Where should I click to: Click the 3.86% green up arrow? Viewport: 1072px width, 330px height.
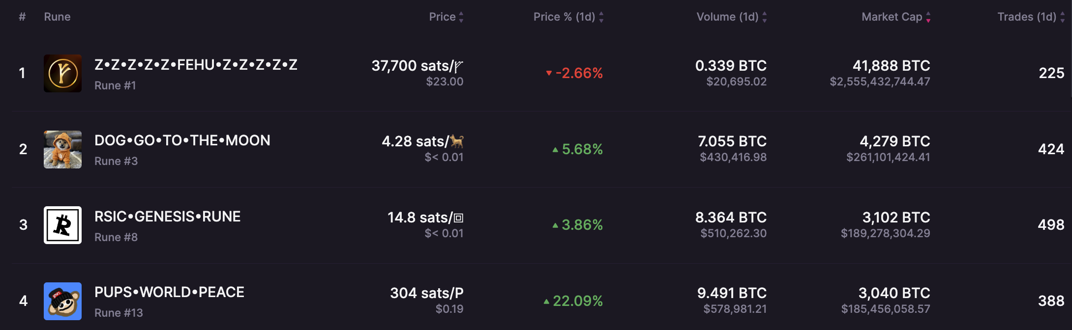pos(555,225)
